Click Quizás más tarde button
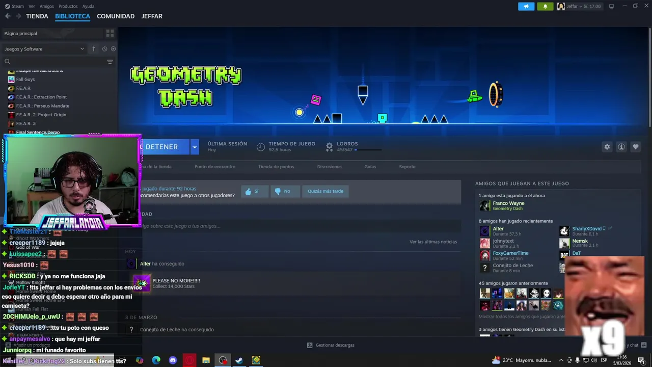 point(325,191)
